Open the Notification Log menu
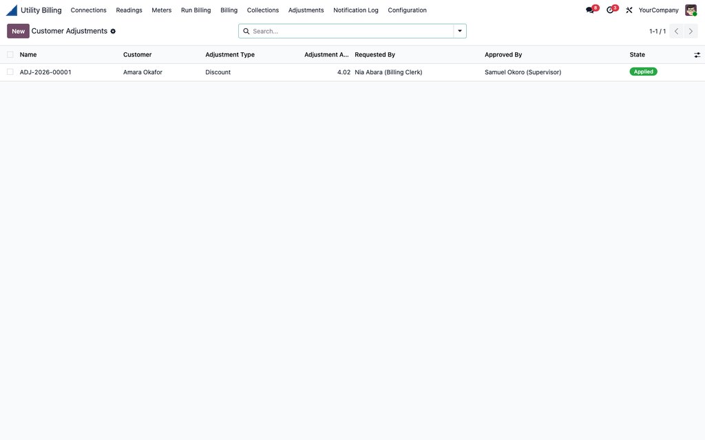The height and width of the screenshot is (440, 705). pyautogui.click(x=356, y=10)
